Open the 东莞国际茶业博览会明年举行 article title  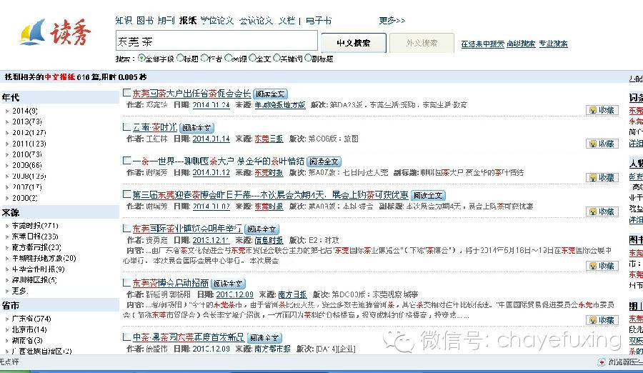click(x=187, y=229)
